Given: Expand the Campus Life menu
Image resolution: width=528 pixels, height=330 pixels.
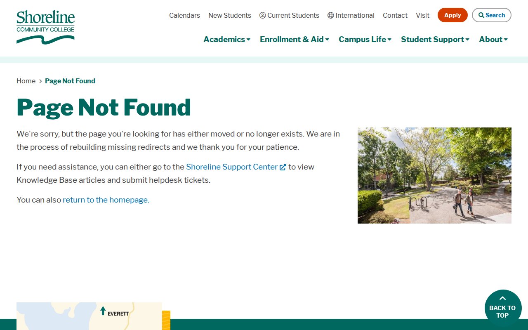Looking at the screenshot, I should (x=365, y=39).
